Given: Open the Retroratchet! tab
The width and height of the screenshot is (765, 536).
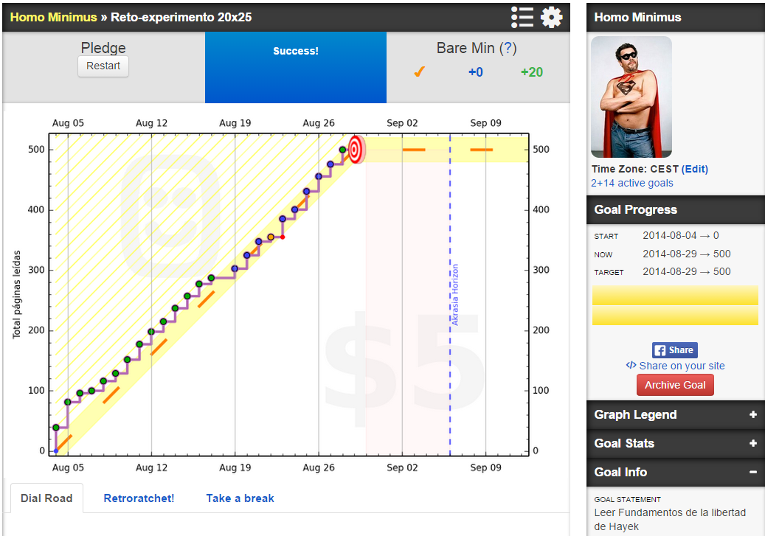Looking at the screenshot, I should coord(139,498).
